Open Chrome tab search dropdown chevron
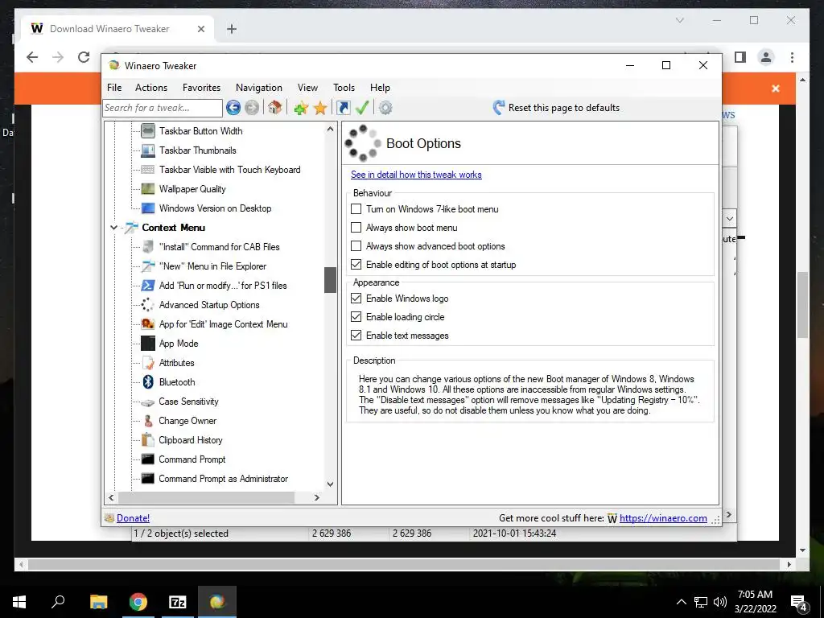 (x=679, y=20)
